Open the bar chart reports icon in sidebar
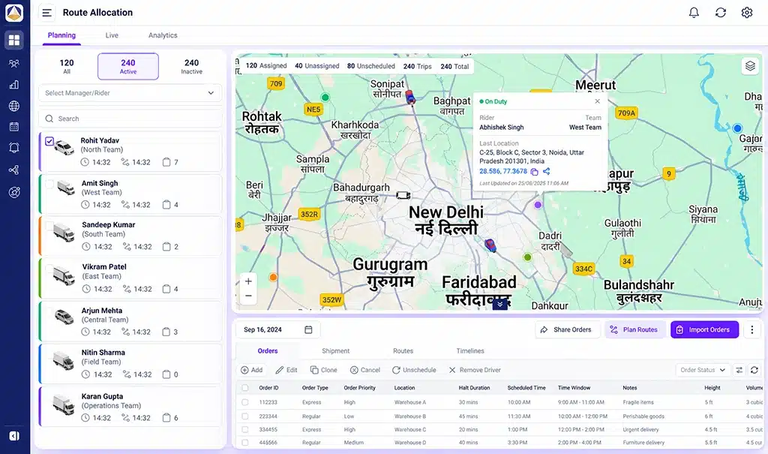The image size is (768, 454). coord(14,84)
